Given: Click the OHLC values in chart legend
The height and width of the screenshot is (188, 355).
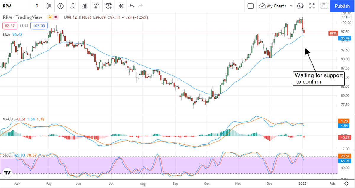Looking at the screenshot, I should coord(105,17).
